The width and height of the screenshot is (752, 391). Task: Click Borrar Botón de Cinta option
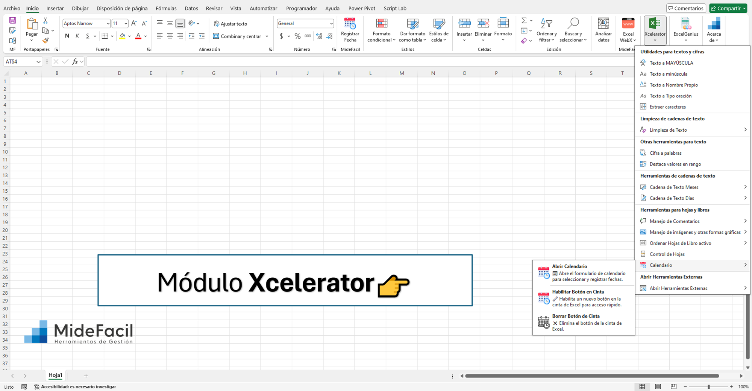[584, 323]
